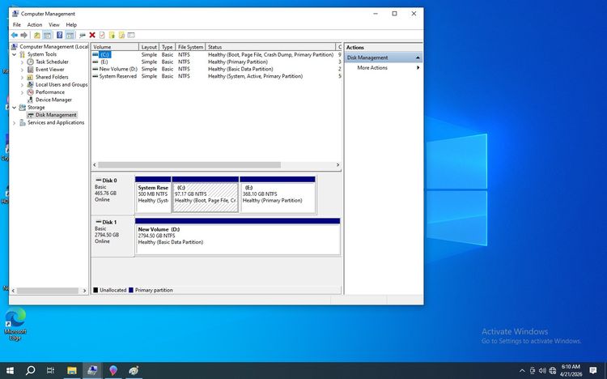Expand the Shared Folders node arrow

click(22, 77)
